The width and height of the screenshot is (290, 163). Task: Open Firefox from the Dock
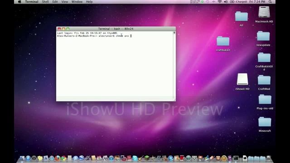point(58,158)
